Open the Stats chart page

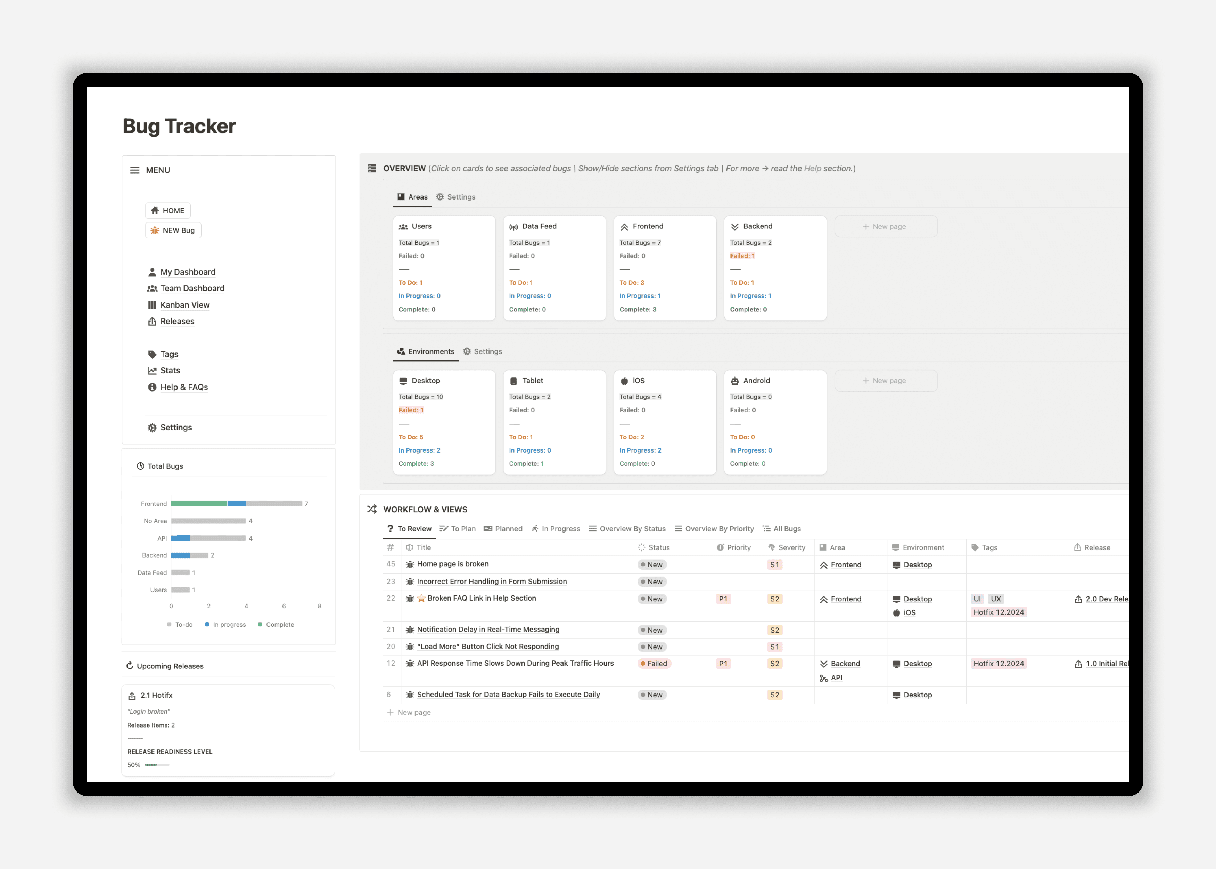170,370
